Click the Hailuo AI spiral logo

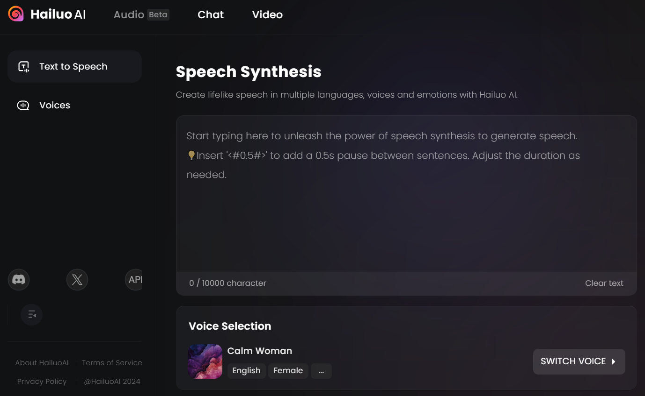coord(16,14)
